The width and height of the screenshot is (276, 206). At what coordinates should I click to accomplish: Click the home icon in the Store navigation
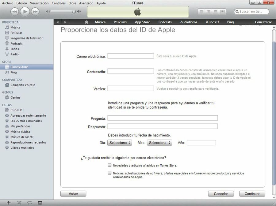coord(86,22)
